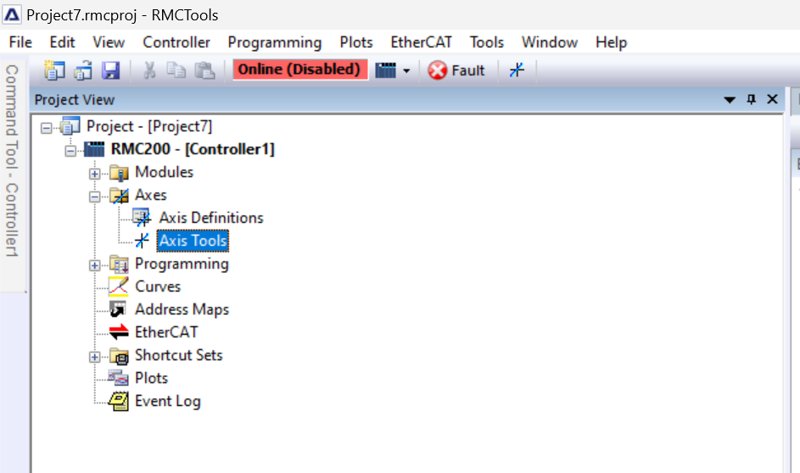Click the Open Project toolbar icon
800x473 pixels.
point(82,70)
